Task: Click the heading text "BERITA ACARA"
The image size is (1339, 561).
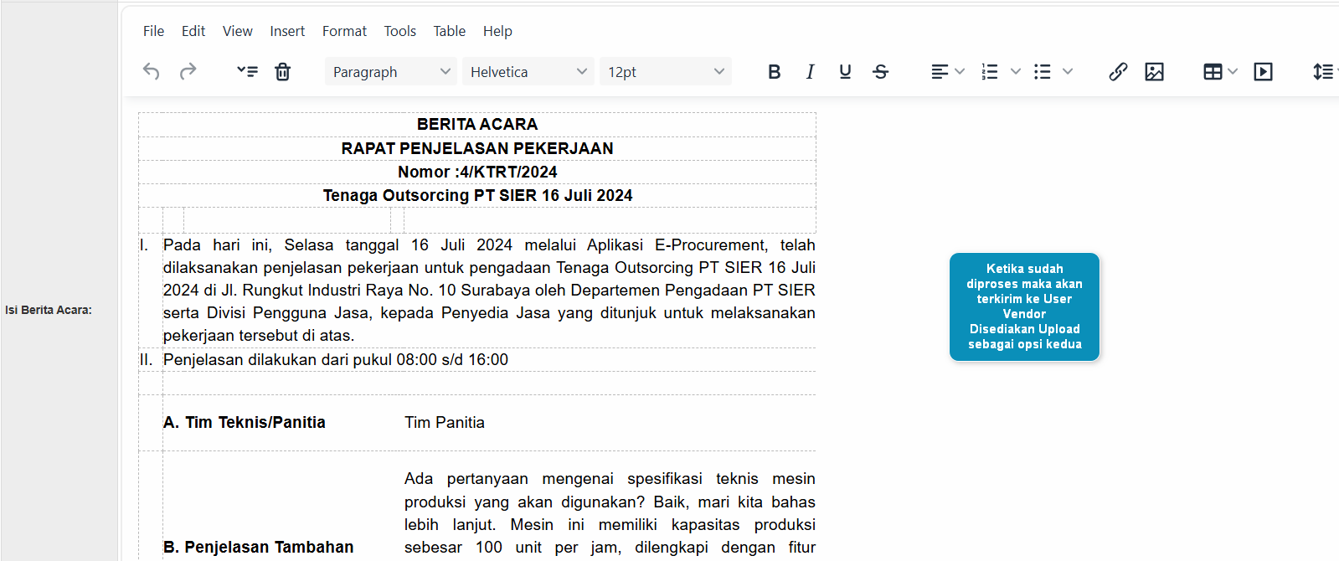Action: click(477, 124)
